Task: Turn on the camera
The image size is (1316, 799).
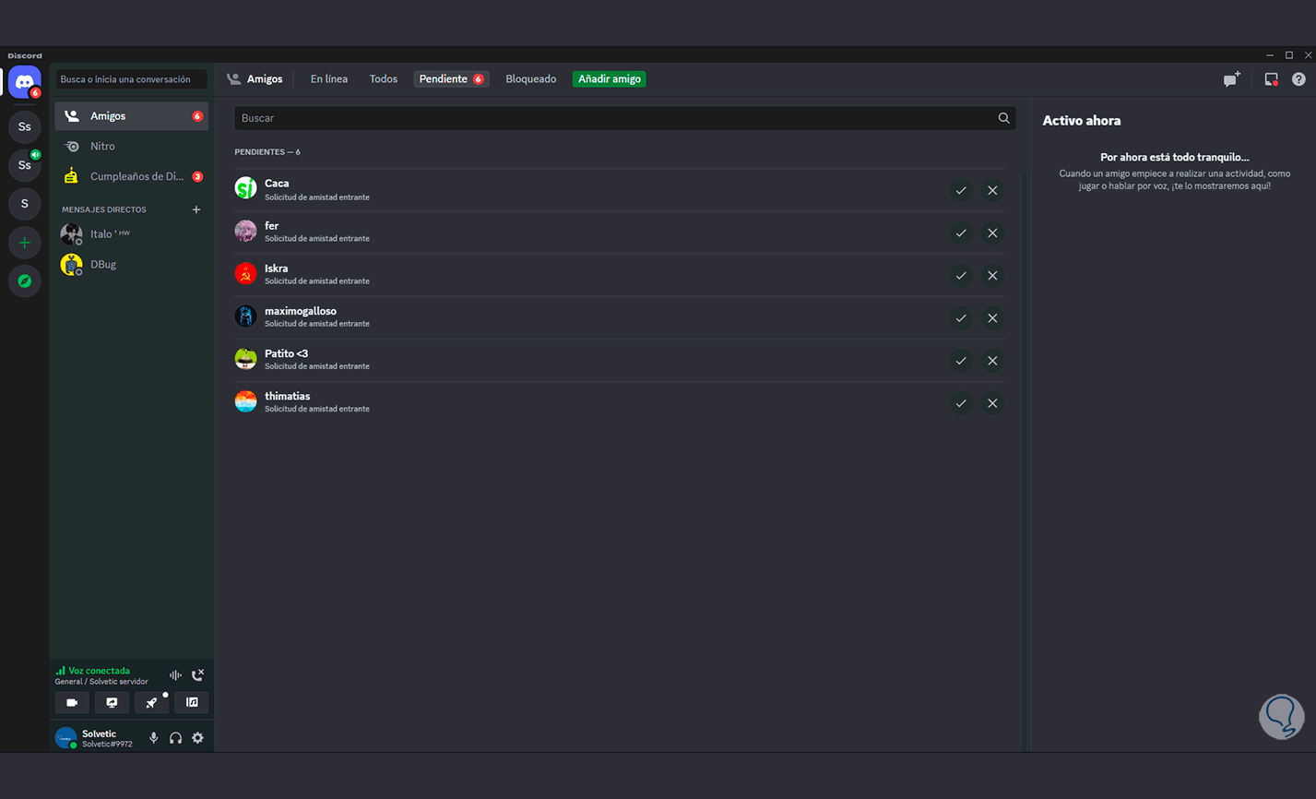Action: (72, 703)
